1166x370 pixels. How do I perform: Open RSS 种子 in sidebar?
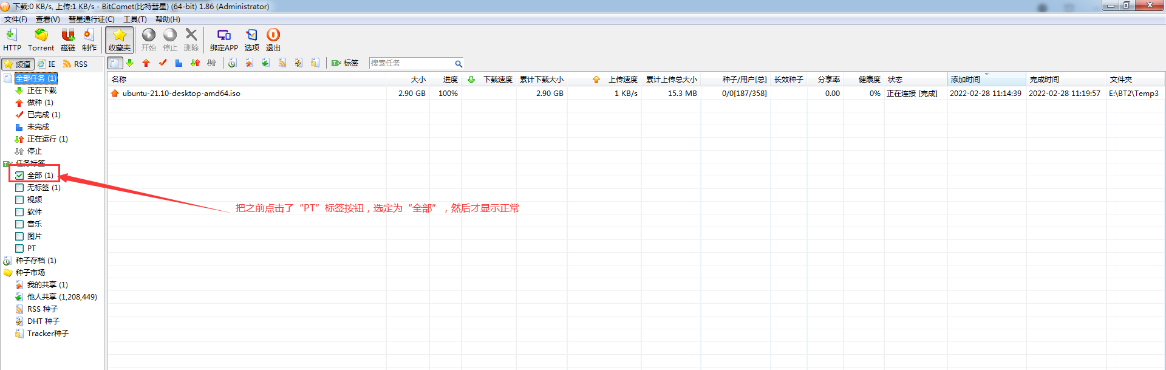point(43,309)
